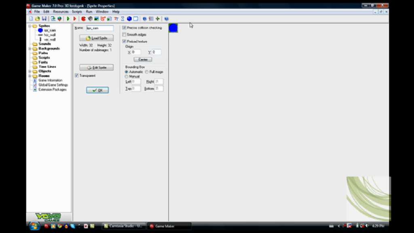Expand the Backgrounds folder
The height and width of the screenshot is (233, 414).
coord(30,49)
